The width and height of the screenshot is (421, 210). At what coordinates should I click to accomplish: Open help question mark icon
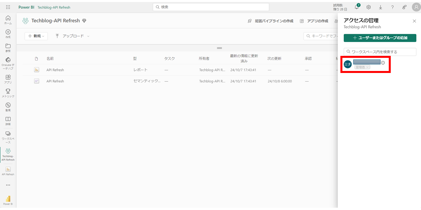click(x=392, y=7)
